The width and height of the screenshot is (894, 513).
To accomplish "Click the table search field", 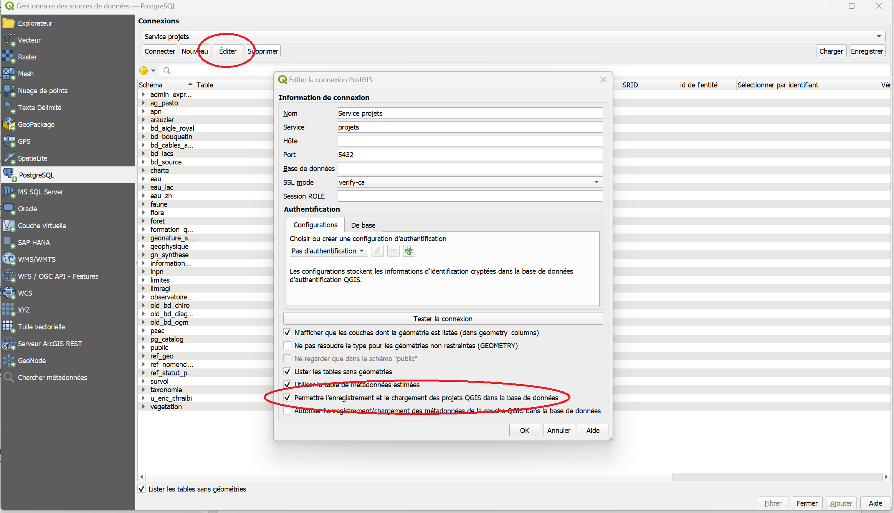I will click(524, 71).
